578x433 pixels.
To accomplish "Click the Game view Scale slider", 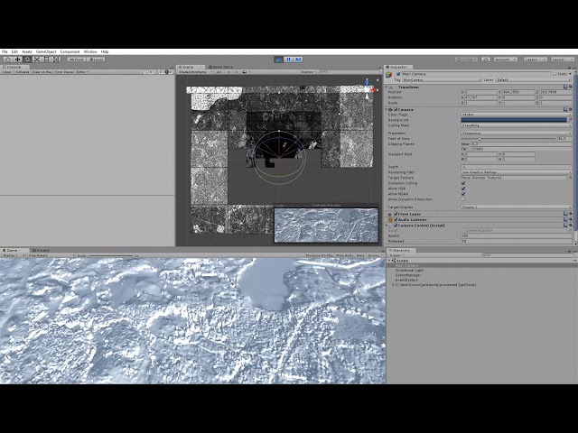I will click(110, 255).
